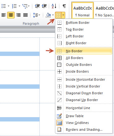The width and height of the screenshot is (114, 136).
Task: Click the Left Border icon
Action: pyautogui.click(x=59, y=36)
